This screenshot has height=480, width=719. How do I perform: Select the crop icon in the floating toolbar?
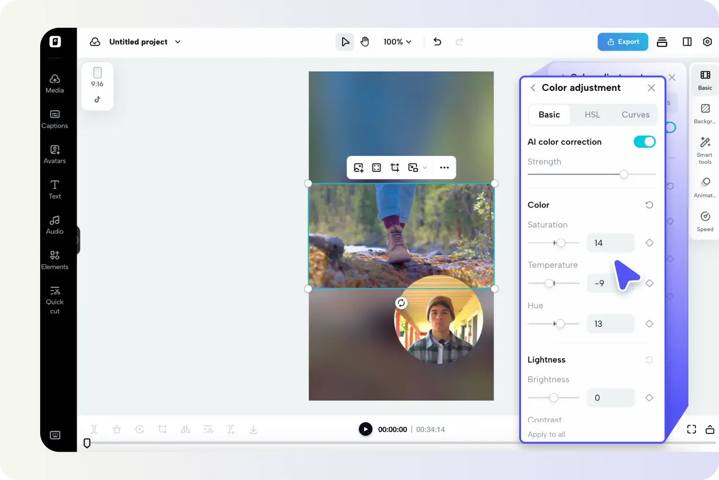click(395, 167)
